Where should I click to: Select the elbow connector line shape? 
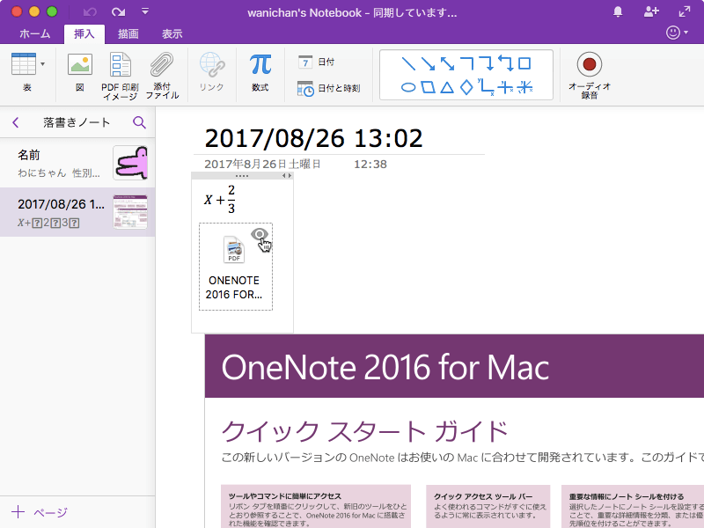[x=467, y=63]
